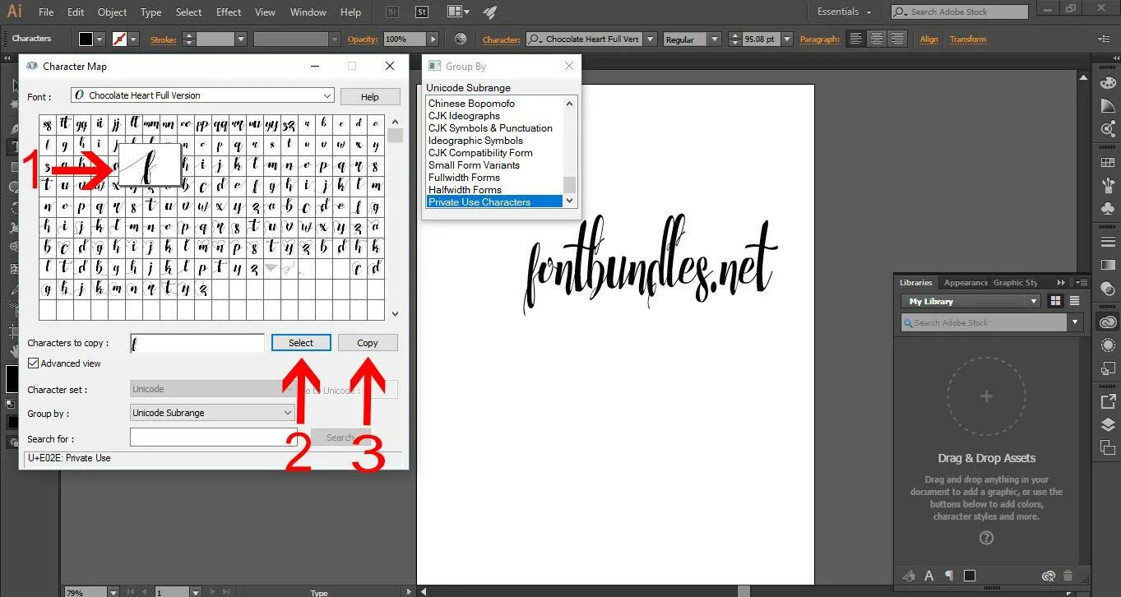Open the Bridge (Br) icon in menu bar
The height and width of the screenshot is (597, 1121).
[x=392, y=12]
